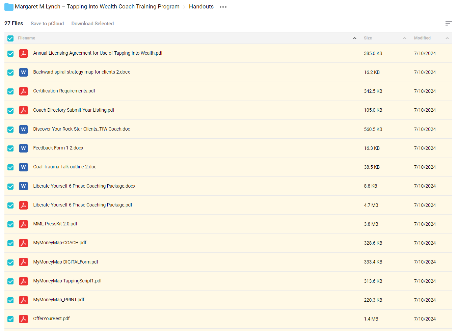The image size is (457, 331).
Task: Open MML-PressKit-2.0.pdf file name
Action: tap(55, 224)
